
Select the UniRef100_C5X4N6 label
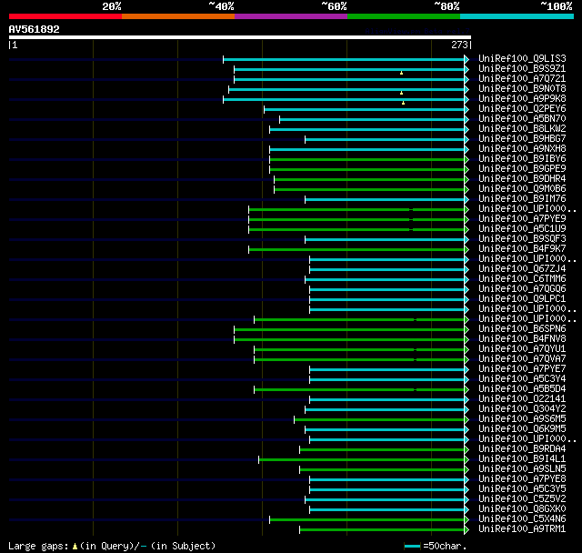pyautogui.click(x=522, y=519)
